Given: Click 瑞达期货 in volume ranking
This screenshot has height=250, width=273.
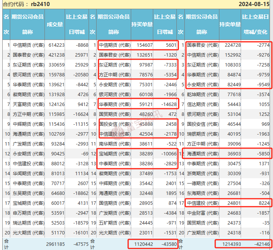Looking at the screenshot, I should (x=29, y=223).
